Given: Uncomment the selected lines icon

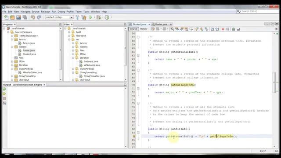Looking at the screenshot, I should pyautogui.click(x=238, y=29).
